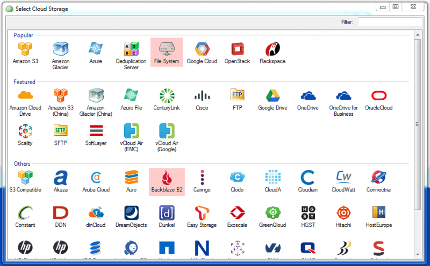
Task: Pick the FTP storage option
Action: (237, 99)
